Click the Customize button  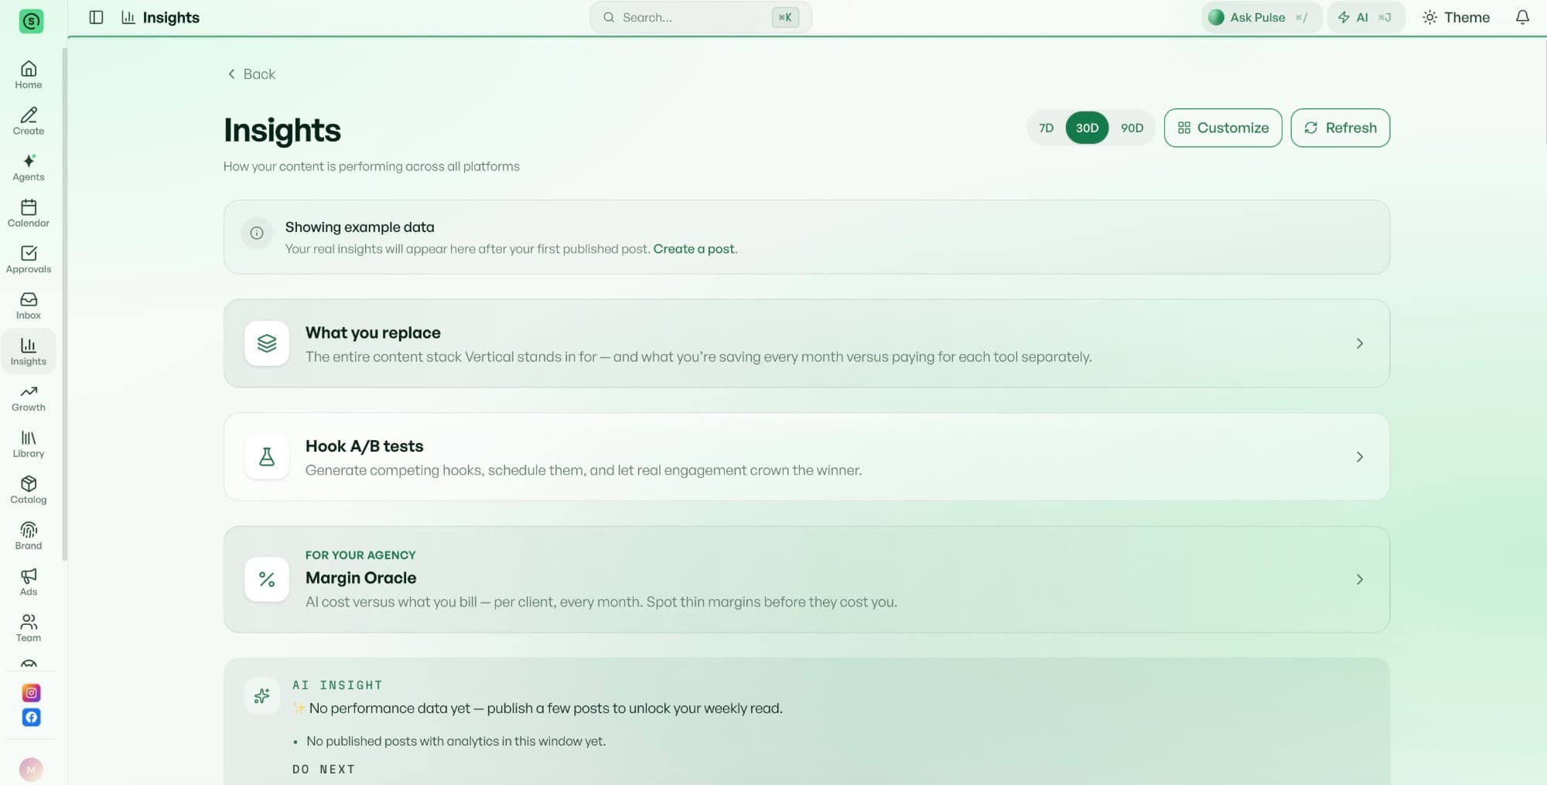click(x=1223, y=128)
